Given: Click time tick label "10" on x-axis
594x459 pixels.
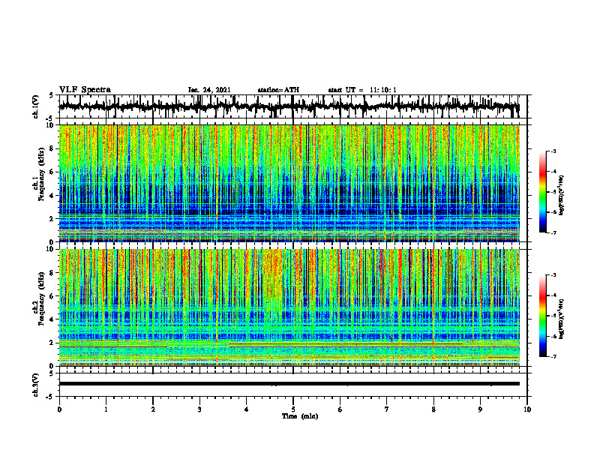Looking at the screenshot, I should [x=527, y=409].
